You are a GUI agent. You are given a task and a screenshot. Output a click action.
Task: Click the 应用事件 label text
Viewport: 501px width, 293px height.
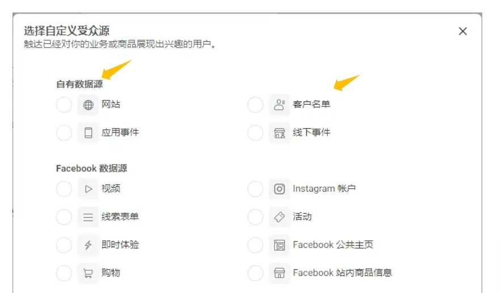pyautogui.click(x=120, y=132)
